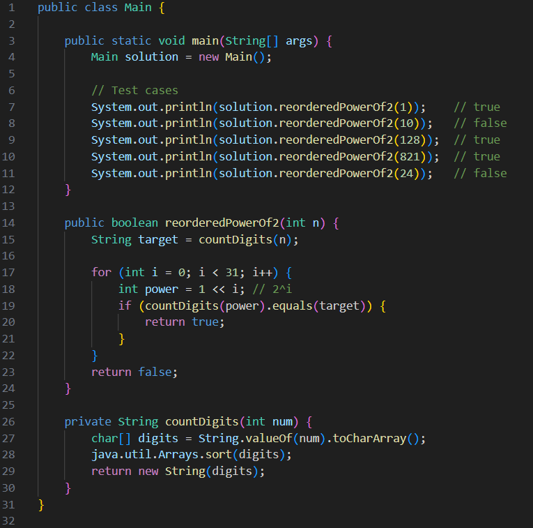Click 'countDigits' method declaration name on line 26
Screen dimensions: 533x528
pos(201,422)
